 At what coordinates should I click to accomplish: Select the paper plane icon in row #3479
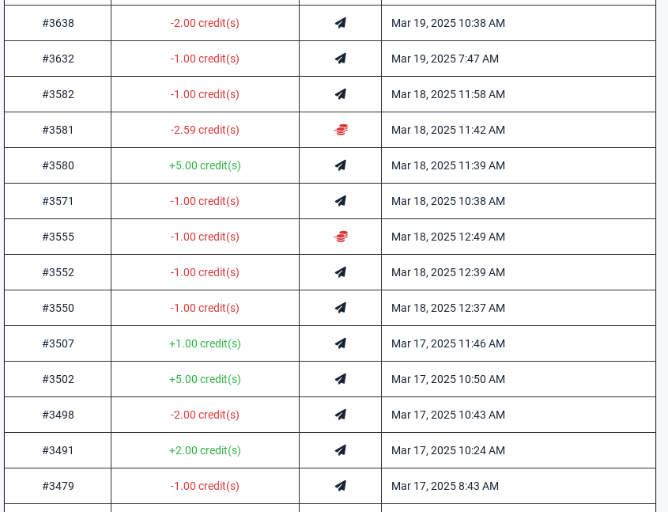click(341, 486)
